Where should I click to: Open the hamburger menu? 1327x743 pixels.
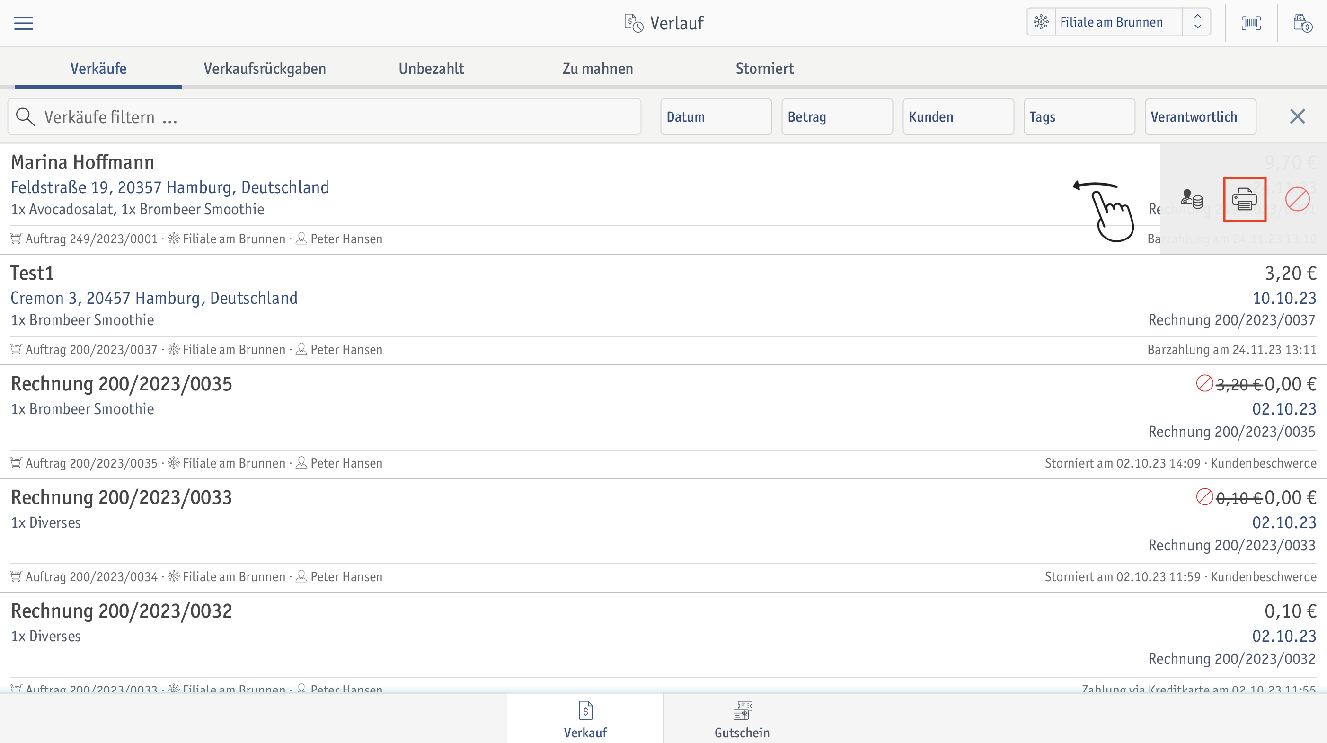(x=24, y=23)
